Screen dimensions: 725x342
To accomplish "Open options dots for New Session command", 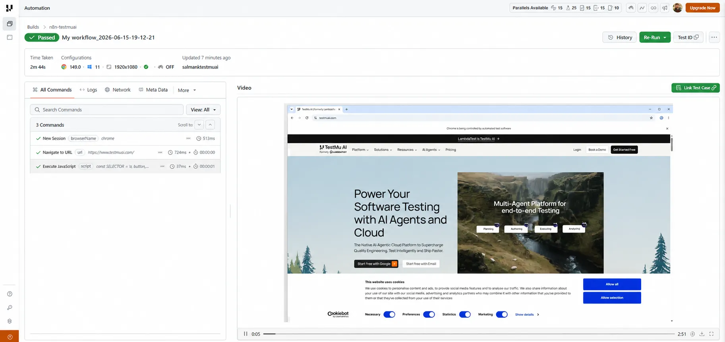I will [188, 138].
